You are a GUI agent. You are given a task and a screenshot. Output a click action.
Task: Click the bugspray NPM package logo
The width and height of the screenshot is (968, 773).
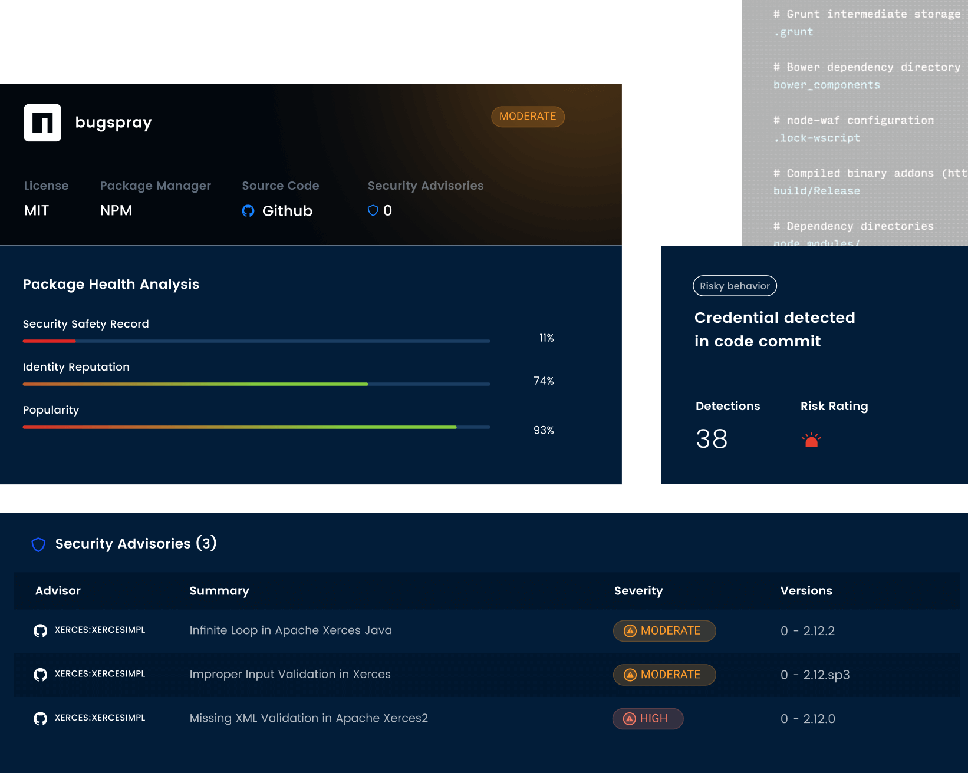(x=42, y=123)
